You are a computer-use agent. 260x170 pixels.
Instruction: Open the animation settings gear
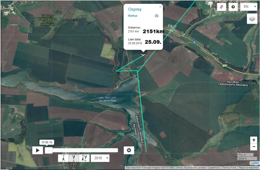coord(129,150)
